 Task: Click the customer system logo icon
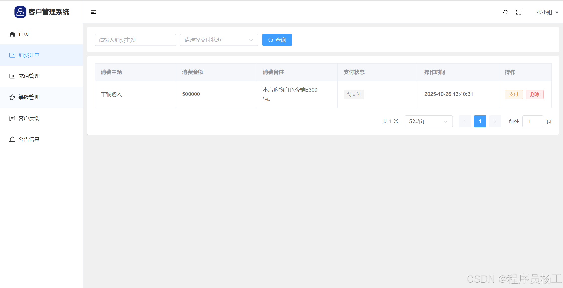coord(20,12)
